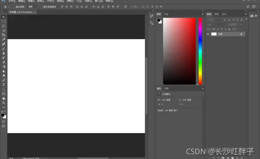Select the Crop tool
The width and height of the screenshot is (260, 159).
(4, 35)
